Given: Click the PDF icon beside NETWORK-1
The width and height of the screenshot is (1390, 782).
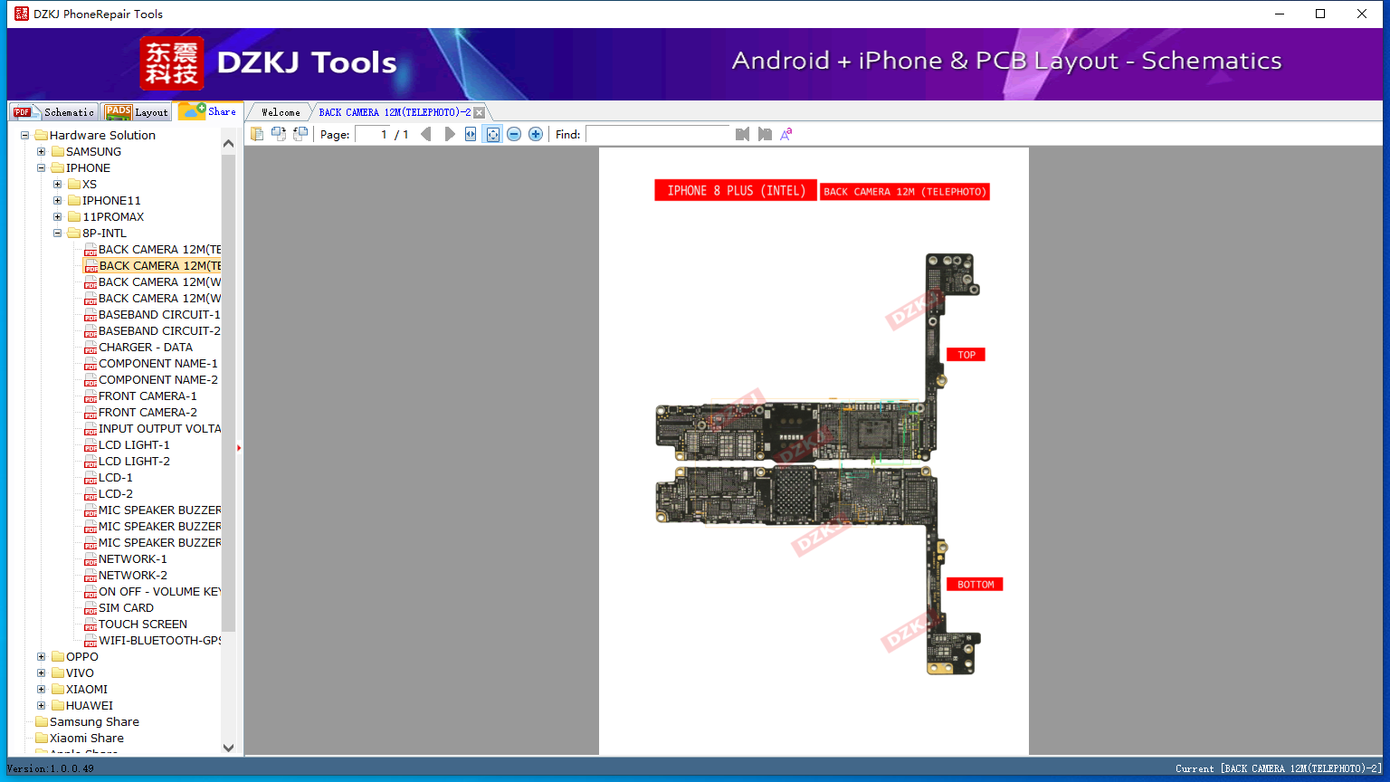Looking at the screenshot, I should 90,559.
